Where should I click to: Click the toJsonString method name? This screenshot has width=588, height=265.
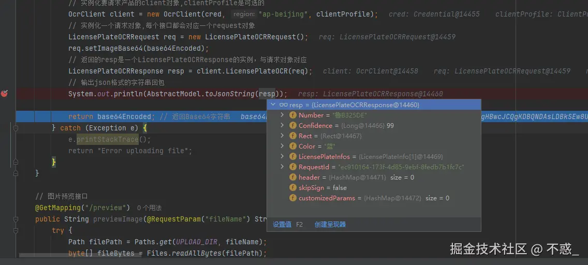pyautogui.click(x=229, y=94)
